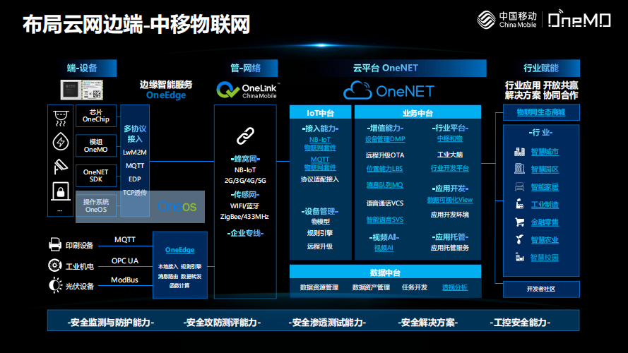Image resolution: width=628 pixels, height=353 pixels.
Task: Select the 行业赋能 header tab
Action: coord(541,68)
